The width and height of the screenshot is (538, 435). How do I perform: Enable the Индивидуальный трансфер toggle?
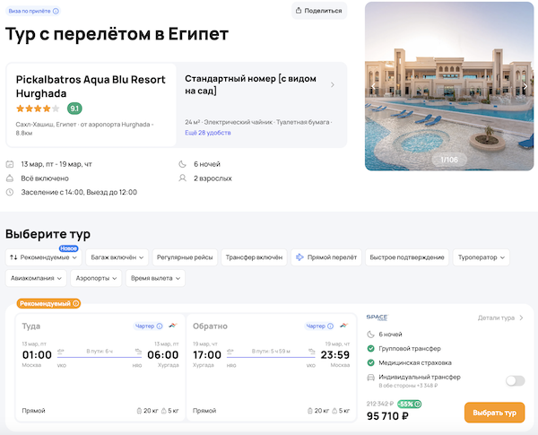coord(515,380)
